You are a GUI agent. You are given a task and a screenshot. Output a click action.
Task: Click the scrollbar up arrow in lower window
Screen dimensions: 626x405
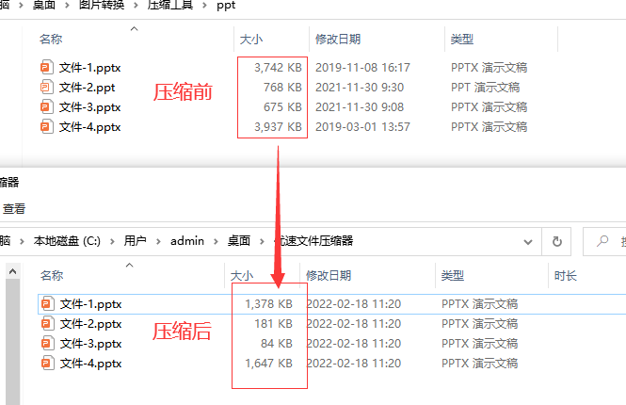[13, 273]
